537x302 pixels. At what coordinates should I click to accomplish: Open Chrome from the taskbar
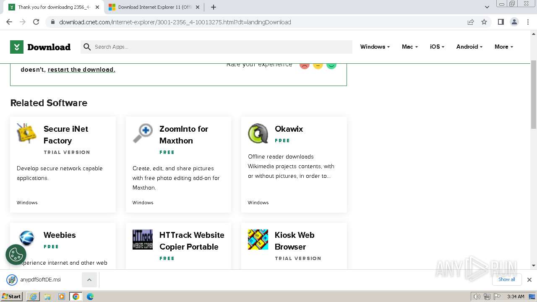pos(76,297)
